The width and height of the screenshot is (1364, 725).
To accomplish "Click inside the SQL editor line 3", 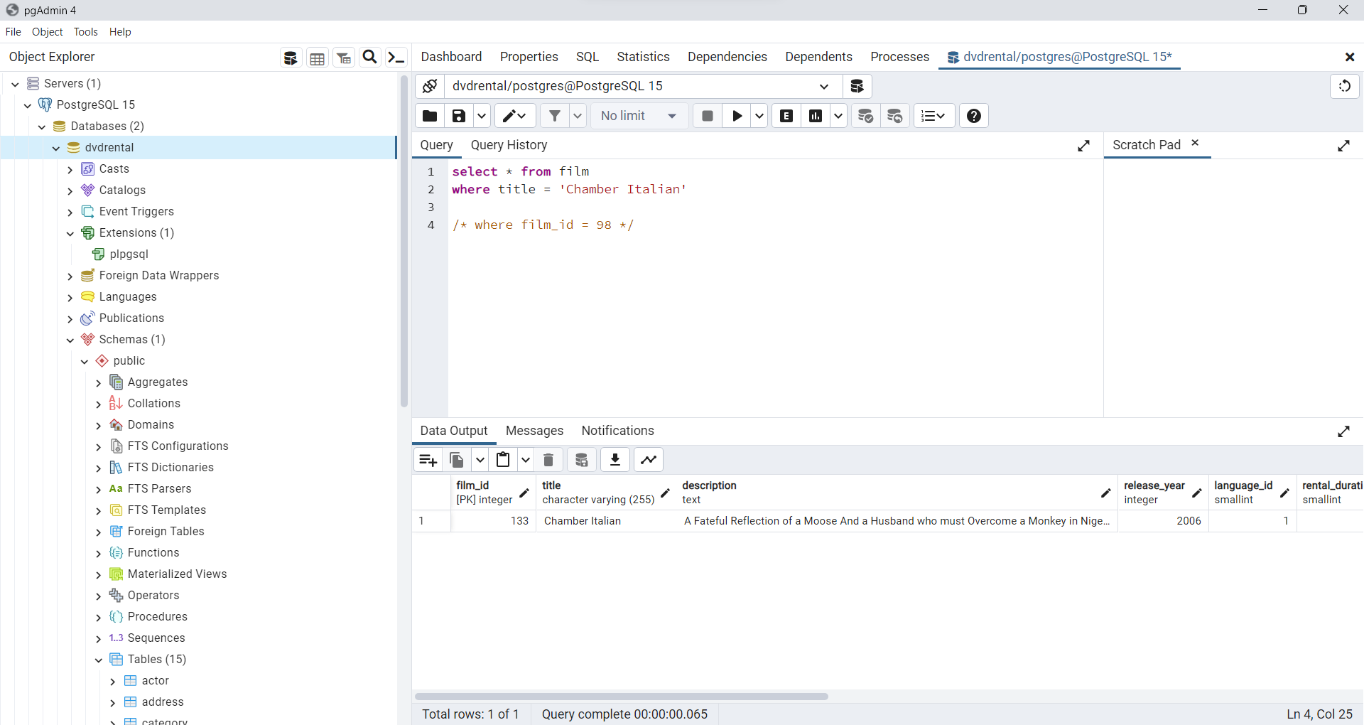I will tap(774, 208).
